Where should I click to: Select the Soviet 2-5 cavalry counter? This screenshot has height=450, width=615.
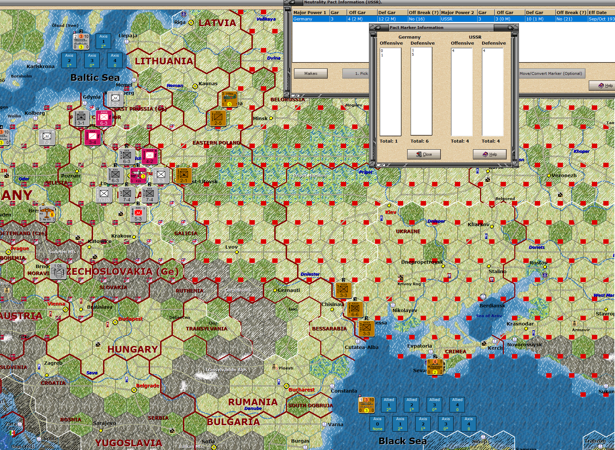(218, 118)
